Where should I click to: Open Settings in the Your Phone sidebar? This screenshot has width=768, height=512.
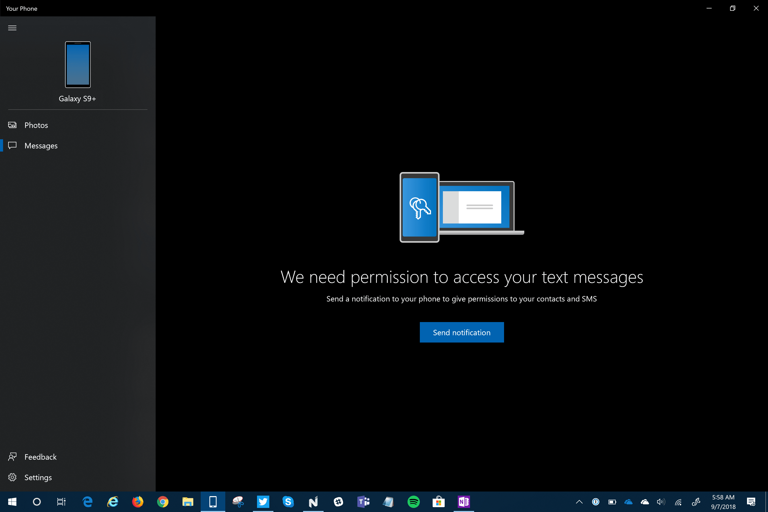point(38,477)
